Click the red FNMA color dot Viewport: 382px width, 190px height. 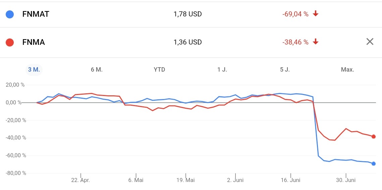pos(10,42)
